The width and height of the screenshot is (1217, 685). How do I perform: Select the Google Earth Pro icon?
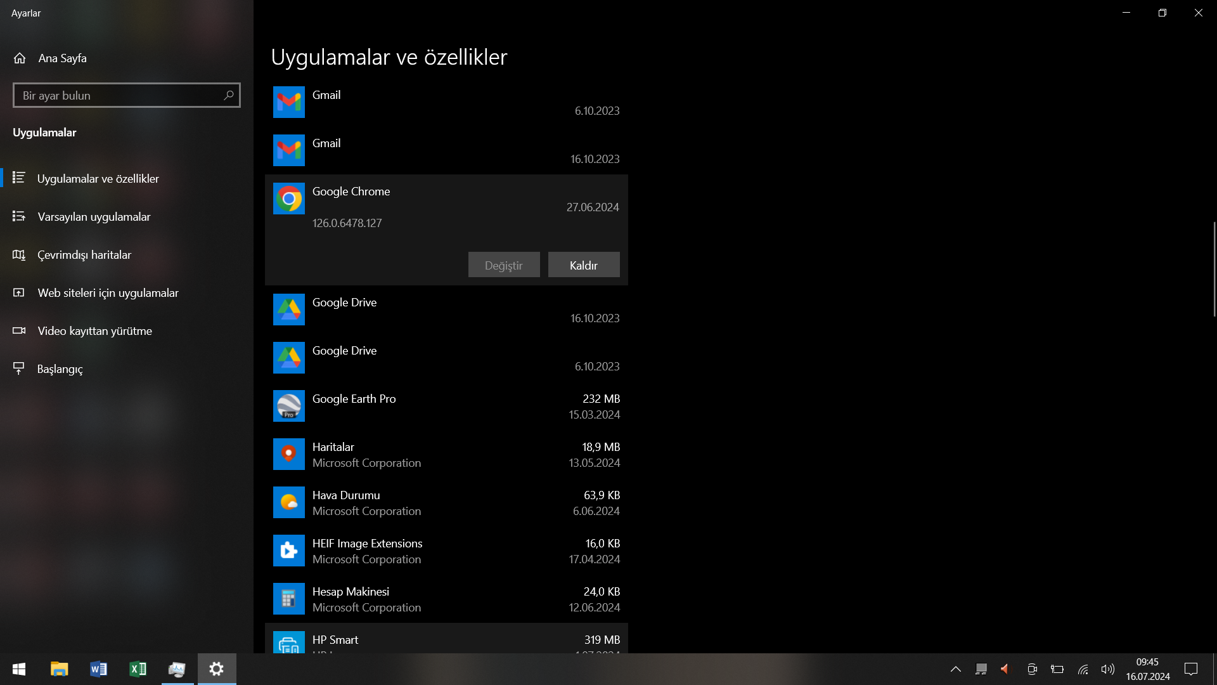[x=288, y=406]
